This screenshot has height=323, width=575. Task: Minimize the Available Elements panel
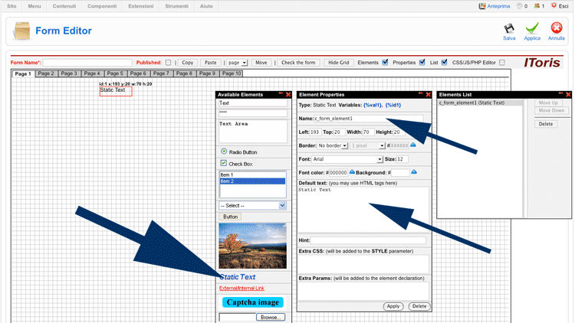coord(281,93)
